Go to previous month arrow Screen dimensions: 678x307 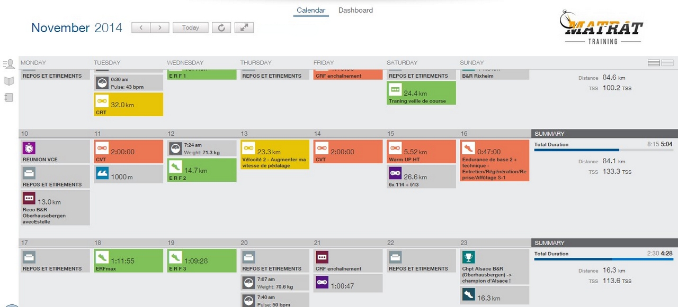141,27
